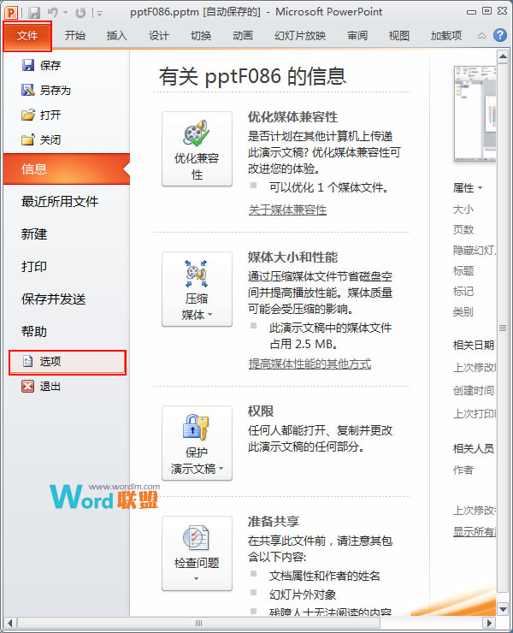The height and width of the screenshot is (633, 513).
Task: Open 最近所用文件 recent files
Action: pos(60,201)
